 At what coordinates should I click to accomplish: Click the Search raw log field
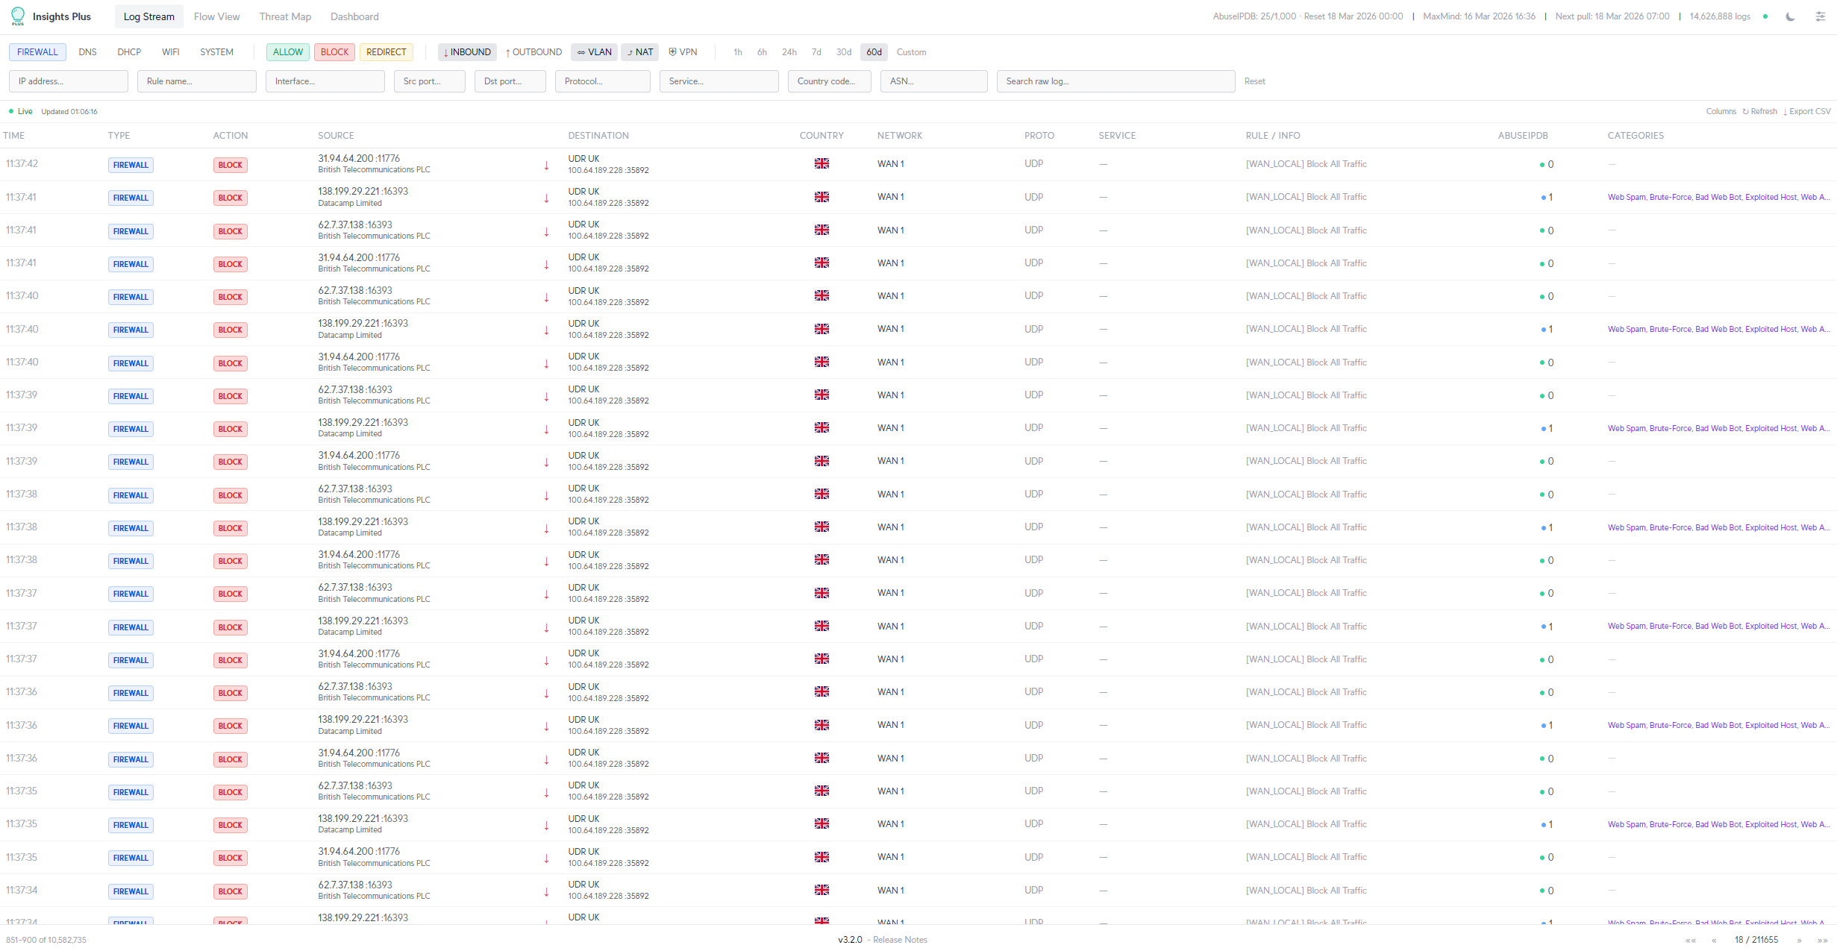[1115, 81]
